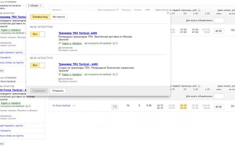Viewport: 235px width, 148px height.
Task: Toggle Вкл switch for ad M-1475477474
Action: click(x=38, y=65)
